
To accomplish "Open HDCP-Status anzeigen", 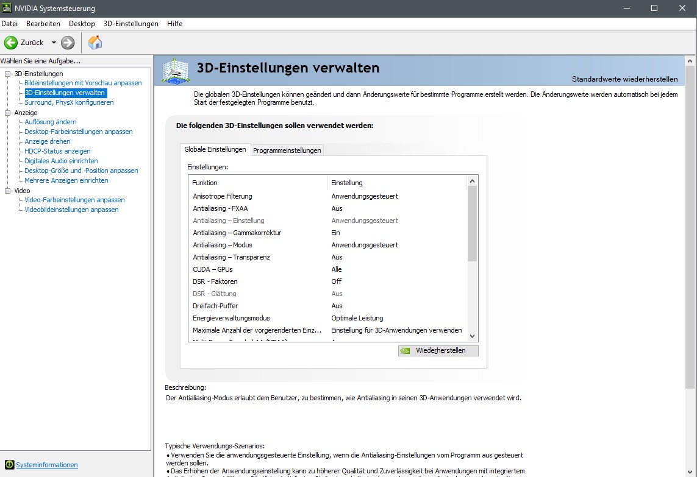I will [x=57, y=151].
